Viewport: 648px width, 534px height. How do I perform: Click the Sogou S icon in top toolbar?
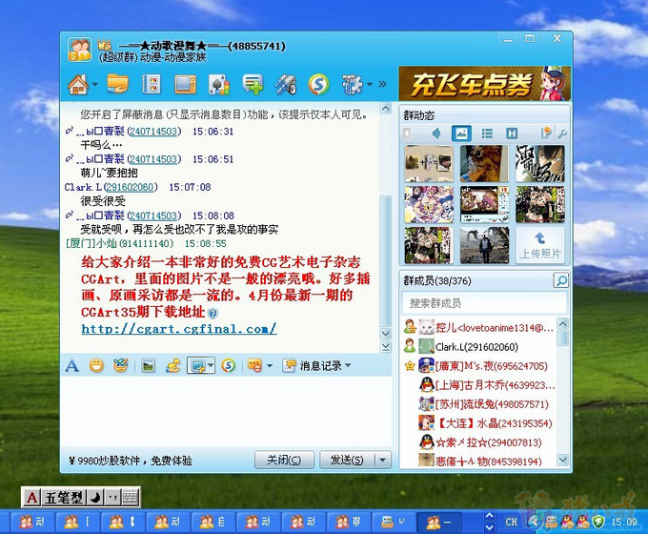(319, 84)
